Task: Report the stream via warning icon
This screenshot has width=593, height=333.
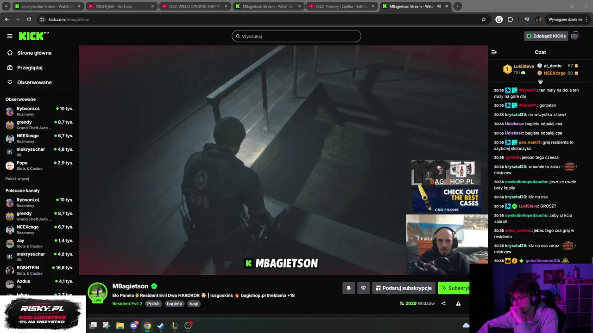Action: click(x=458, y=303)
